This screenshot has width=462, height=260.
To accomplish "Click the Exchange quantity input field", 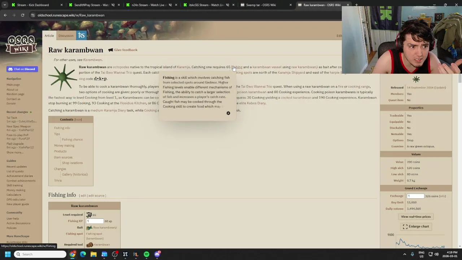I will pyautogui.click(x=415, y=196).
